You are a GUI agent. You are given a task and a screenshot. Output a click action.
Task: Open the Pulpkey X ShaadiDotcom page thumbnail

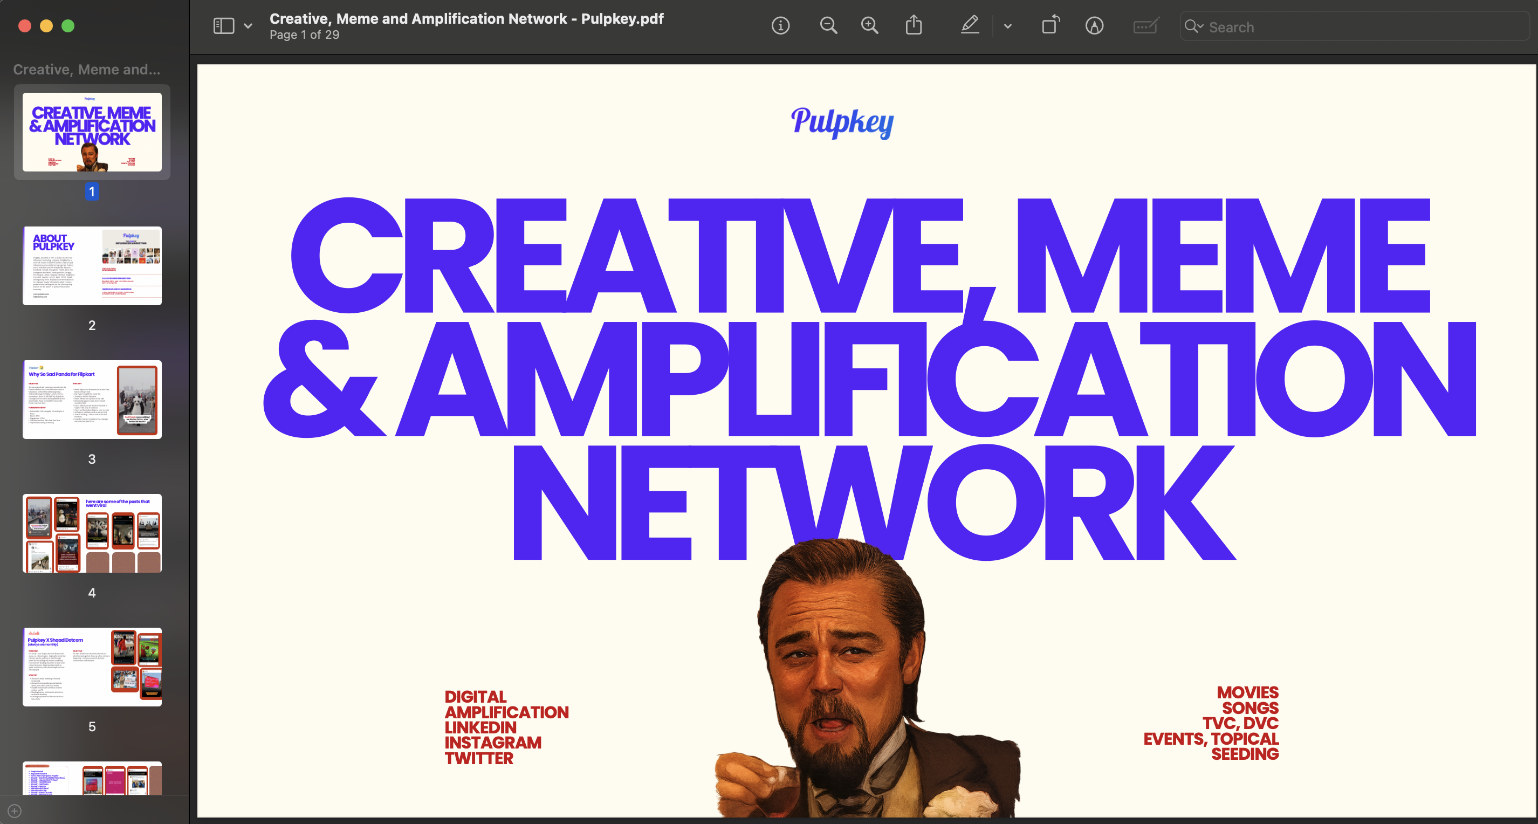(x=92, y=667)
